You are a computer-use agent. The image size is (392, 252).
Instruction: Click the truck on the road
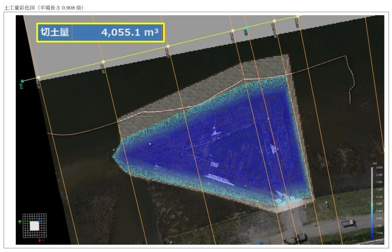[348, 223]
